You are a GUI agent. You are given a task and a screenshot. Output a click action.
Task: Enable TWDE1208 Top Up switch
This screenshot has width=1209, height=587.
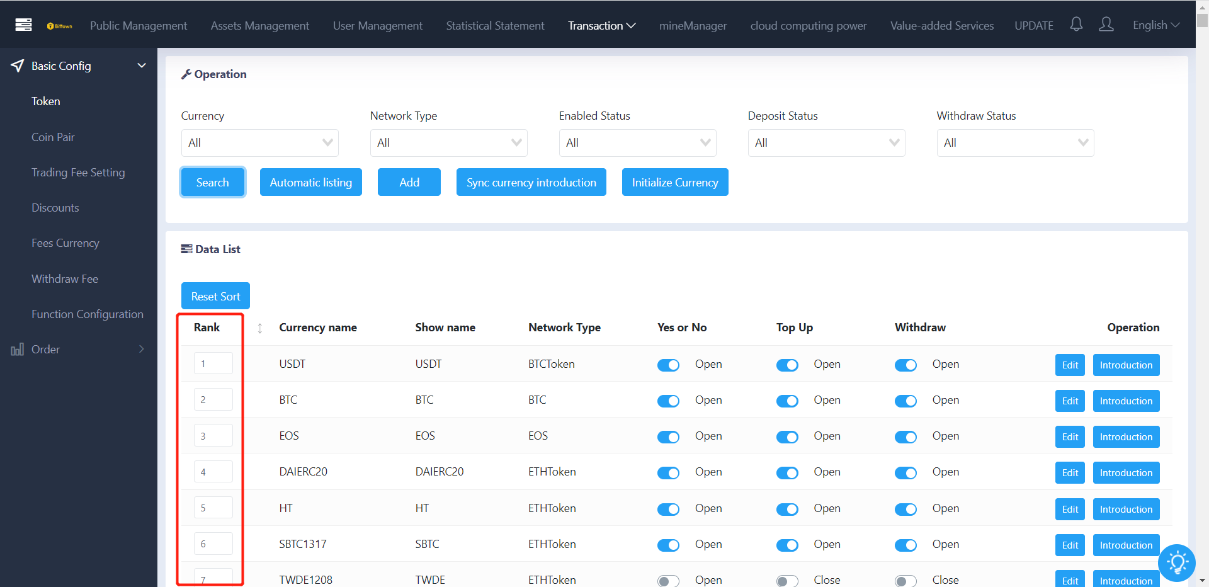pos(787,581)
